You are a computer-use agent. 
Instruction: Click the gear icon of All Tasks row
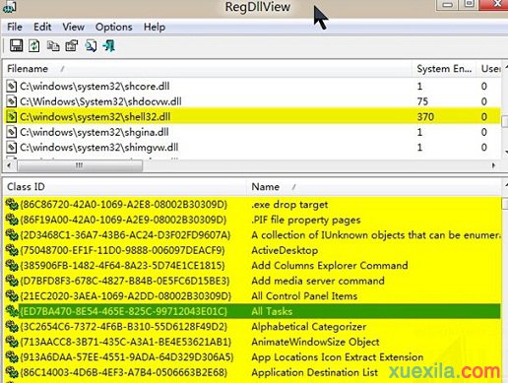12,311
